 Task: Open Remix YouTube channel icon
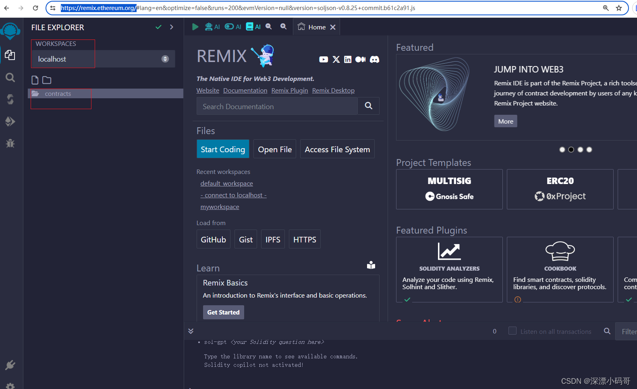click(324, 60)
